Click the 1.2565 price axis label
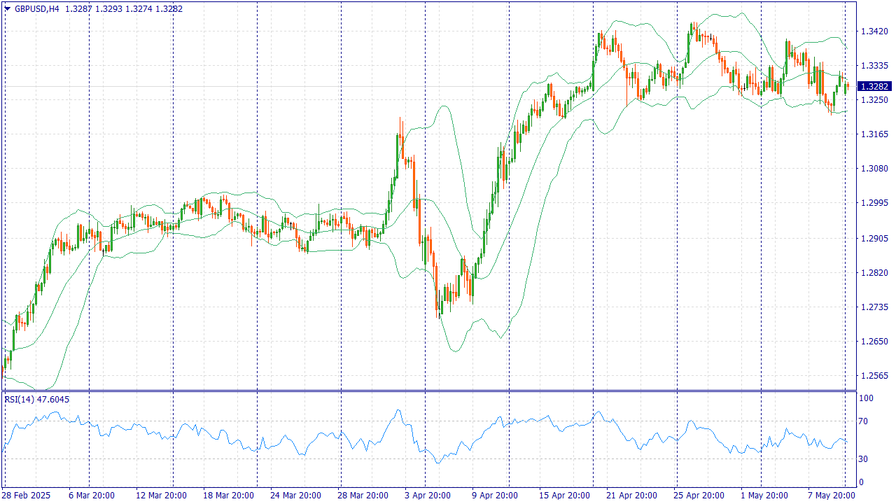The image size is (896, 504). [x=875, y=375]
